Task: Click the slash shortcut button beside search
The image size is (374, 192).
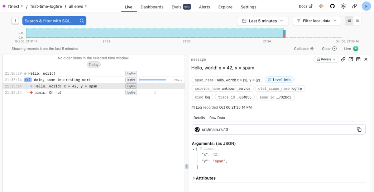Action: click(15, 21)
